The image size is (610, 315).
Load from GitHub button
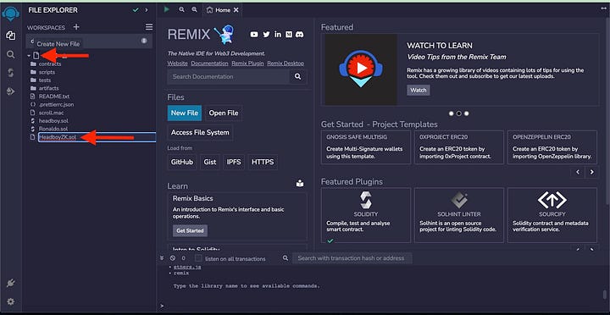click(x=181, y=162)
